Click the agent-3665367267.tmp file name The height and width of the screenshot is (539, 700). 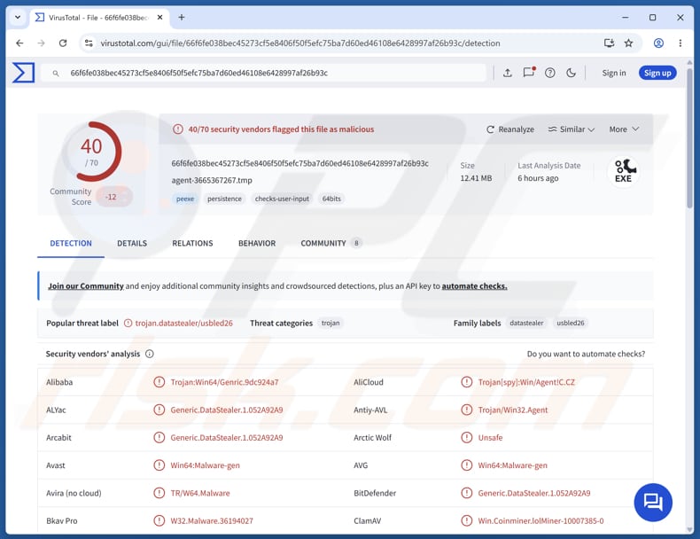click(x=212, y=181)
